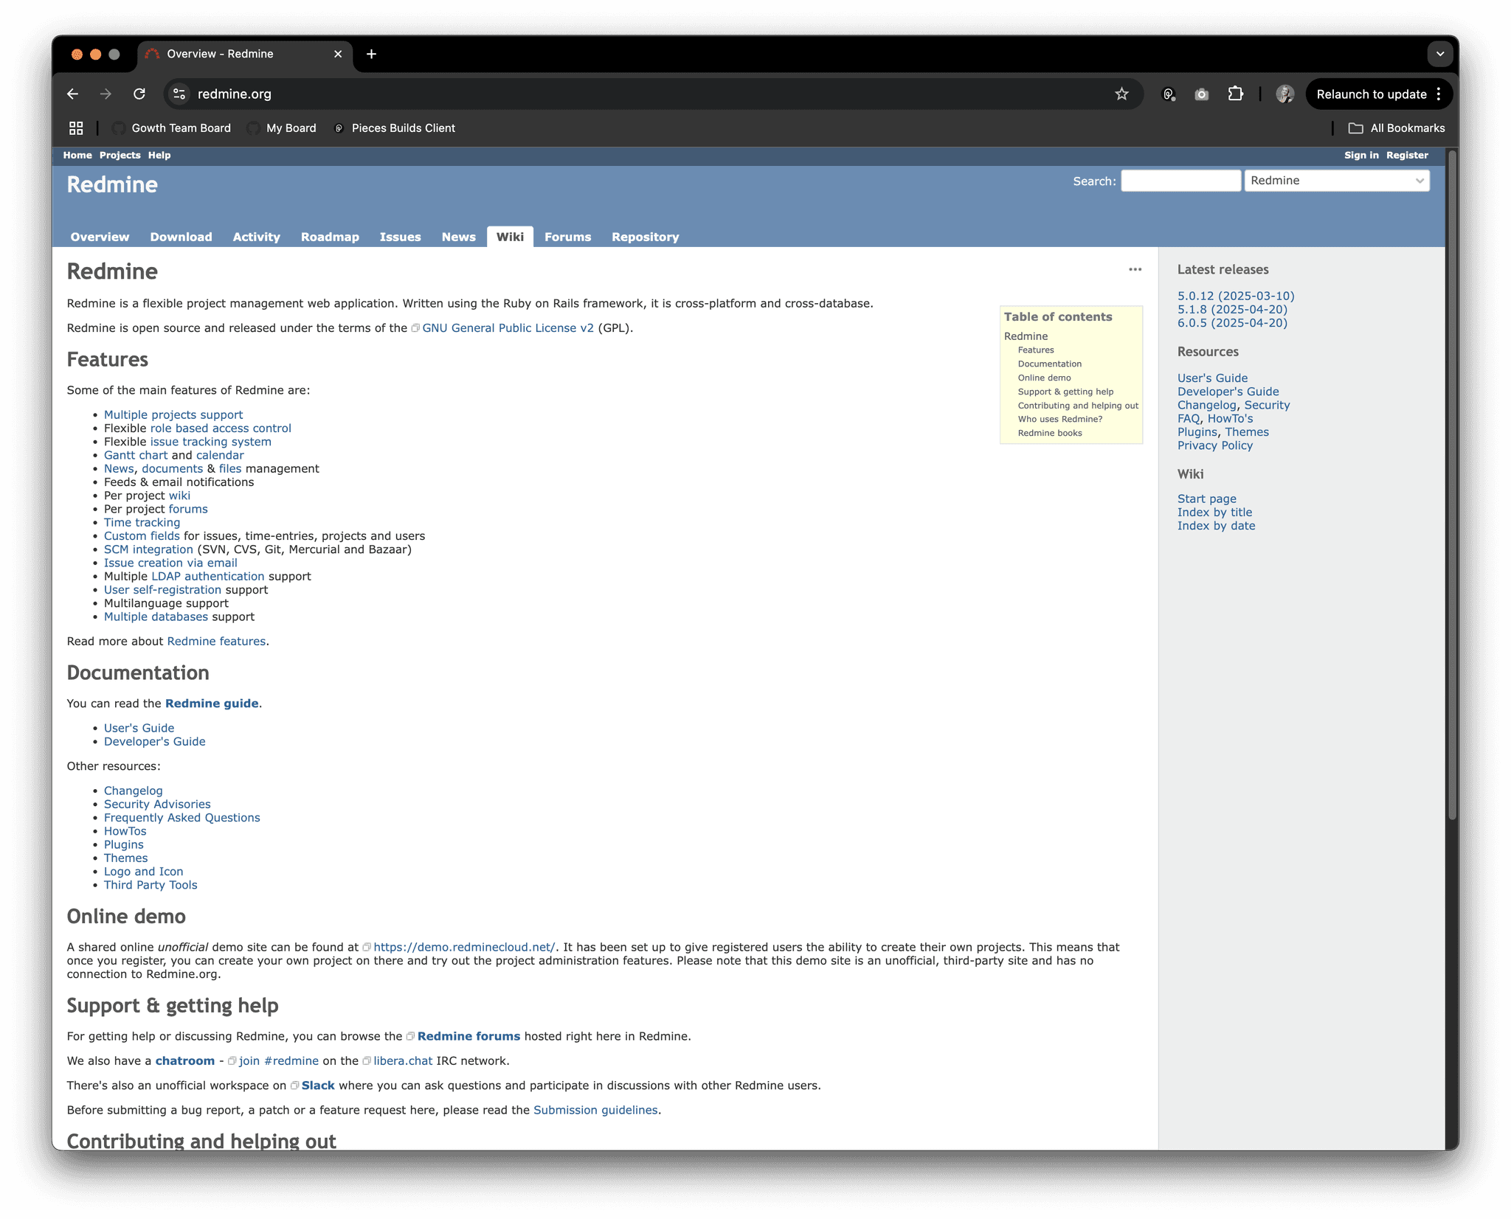Viewport: 1511px width, 1219px height.
Task: Click the camera screenshot extension icon
Action: pos(1201,94)
